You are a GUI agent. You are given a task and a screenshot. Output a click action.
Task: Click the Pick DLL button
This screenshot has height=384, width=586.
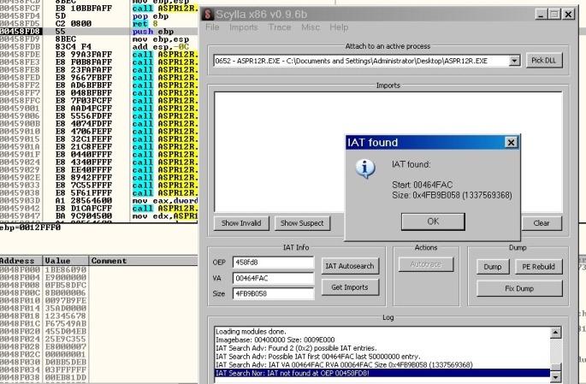544,61
